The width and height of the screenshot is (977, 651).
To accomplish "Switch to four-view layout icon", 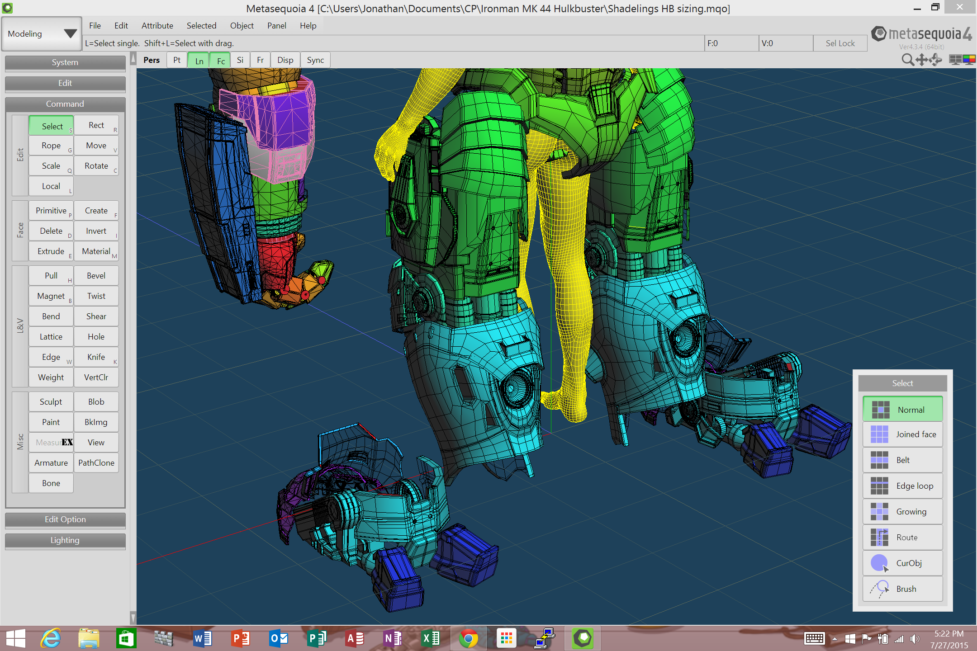I will click(955, 60).
